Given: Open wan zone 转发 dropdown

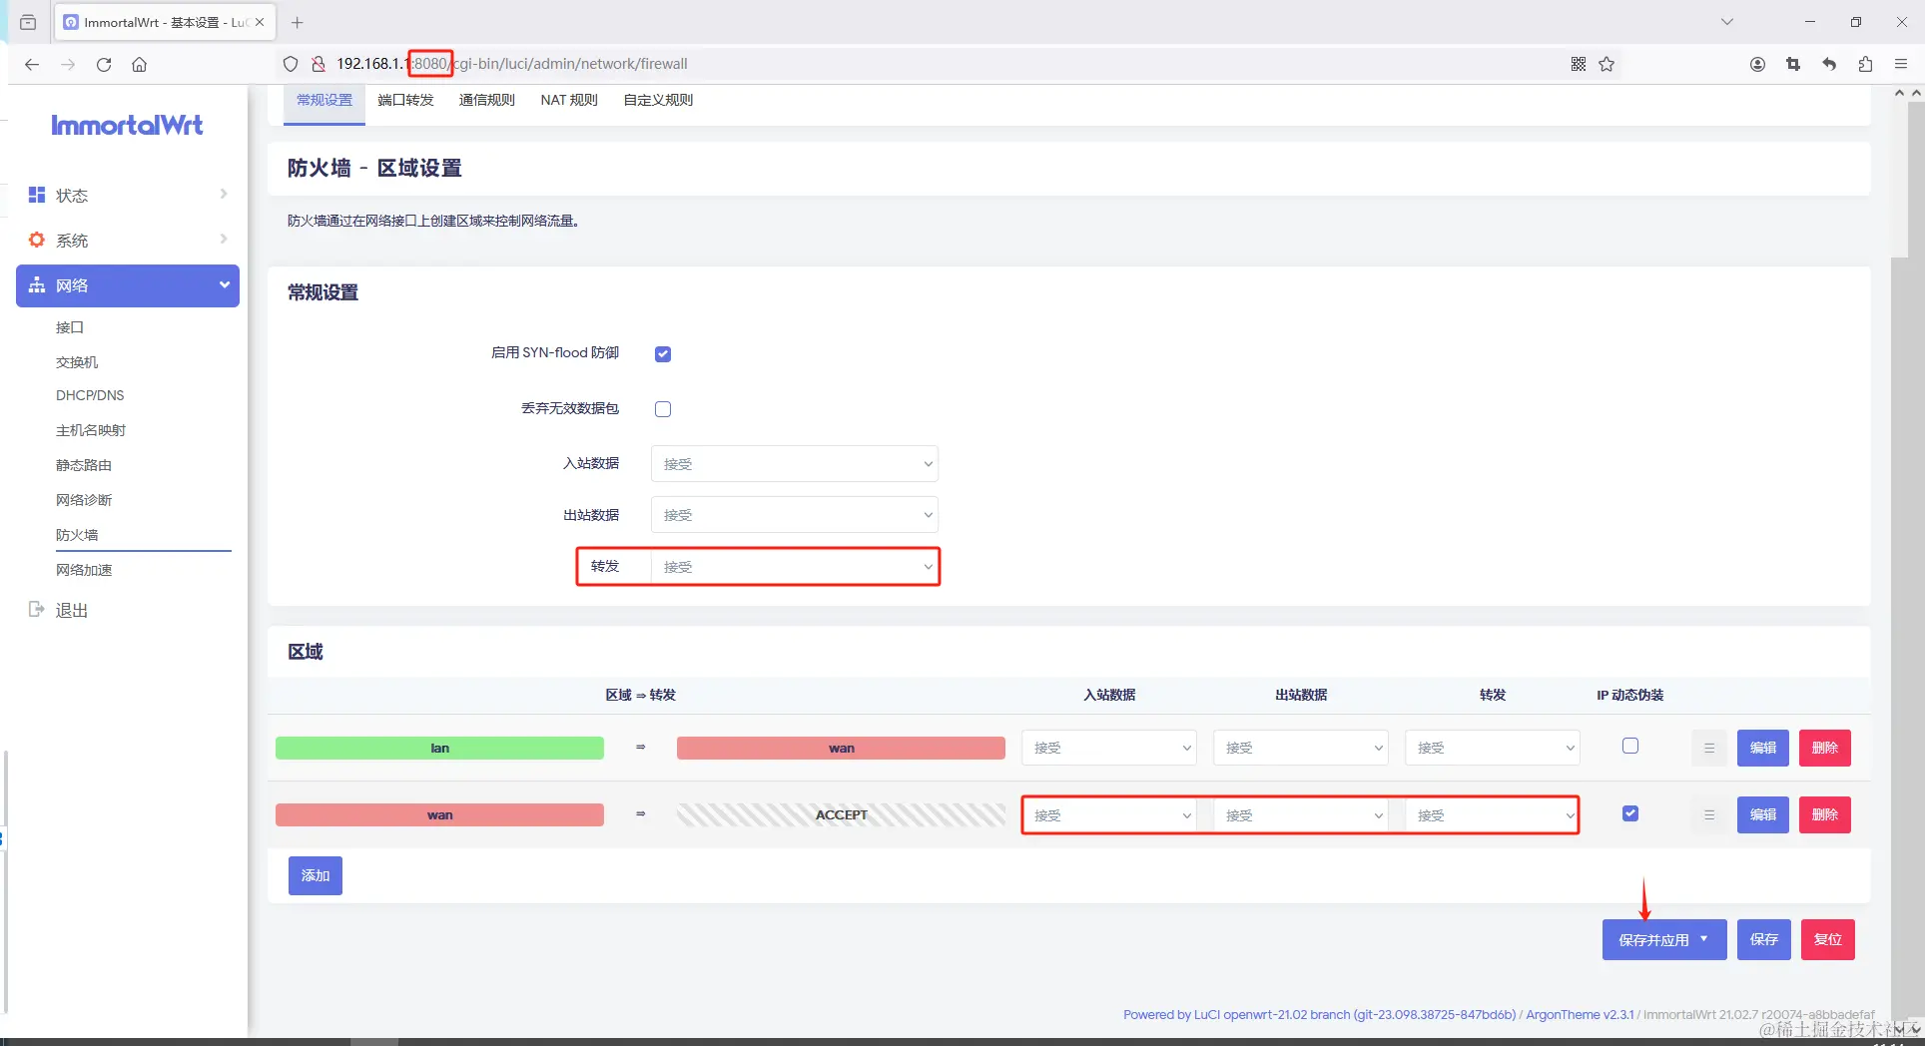Looking at the screenshot, I should 1493,815.
